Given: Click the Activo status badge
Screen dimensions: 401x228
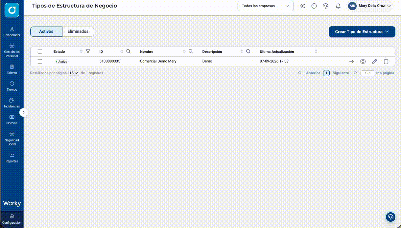Looking at the screenshot, I should [61, 62].
